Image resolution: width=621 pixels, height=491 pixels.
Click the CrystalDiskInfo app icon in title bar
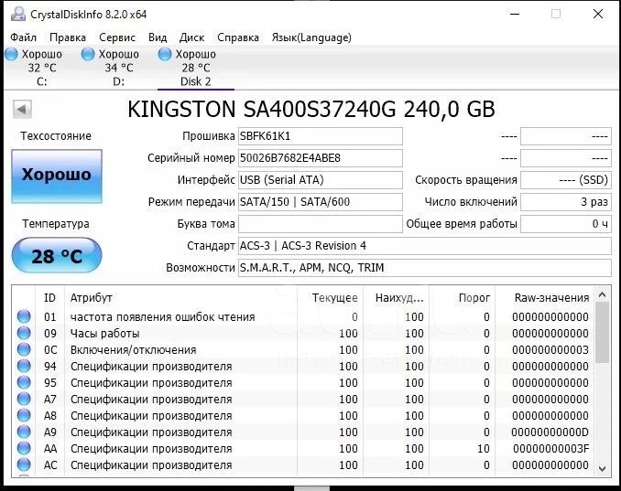17,15
